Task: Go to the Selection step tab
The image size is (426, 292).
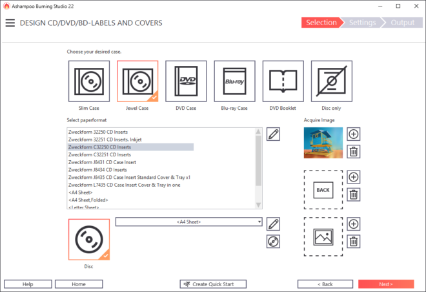Action: pos(321,23)
